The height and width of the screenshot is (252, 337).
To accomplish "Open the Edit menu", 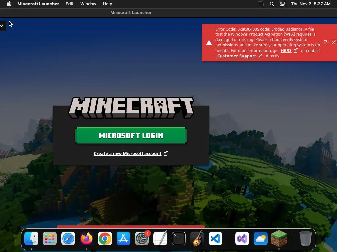I will 70,4.
